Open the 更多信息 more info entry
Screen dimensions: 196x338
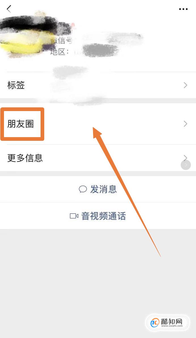point(98,158)
